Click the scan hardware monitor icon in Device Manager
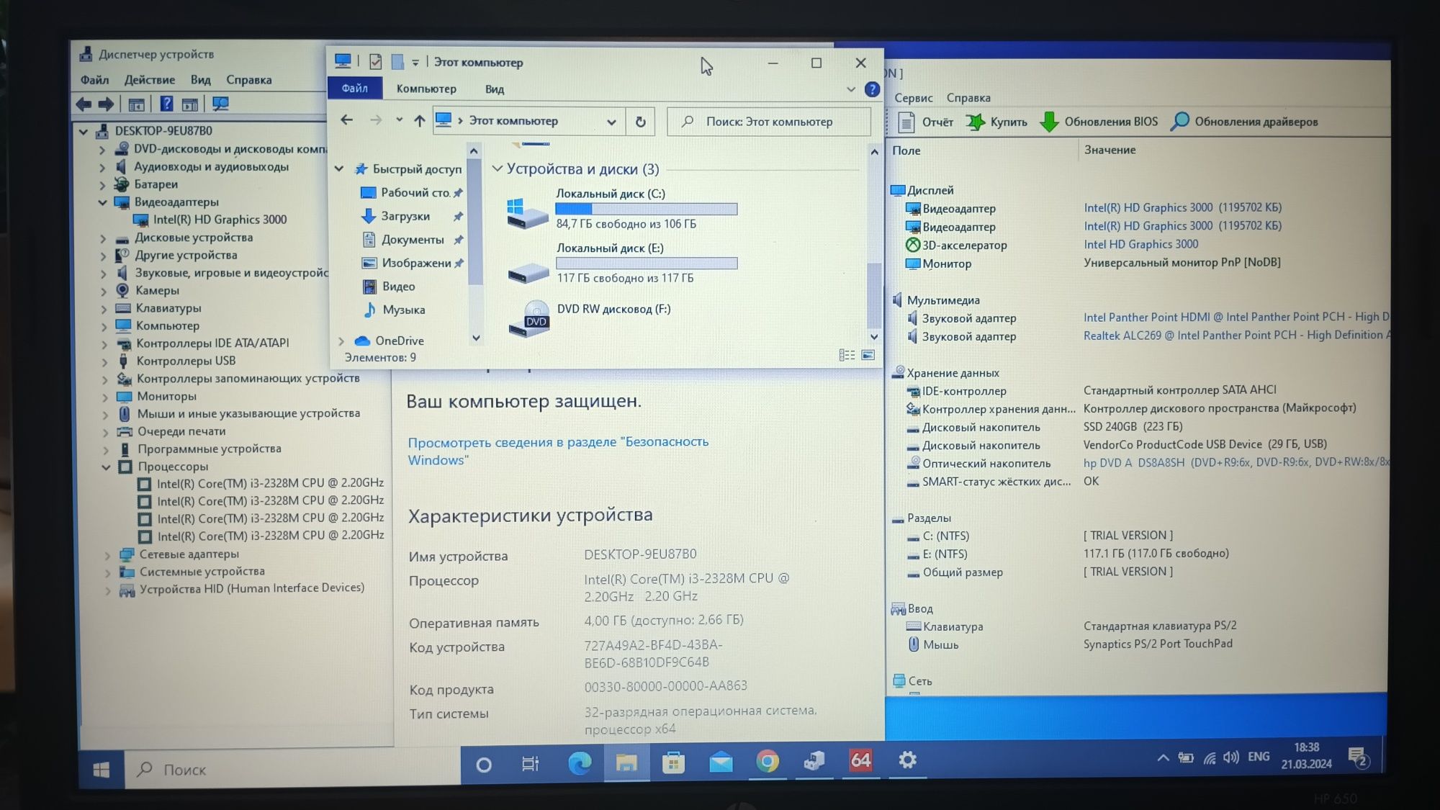 [220, 104]
